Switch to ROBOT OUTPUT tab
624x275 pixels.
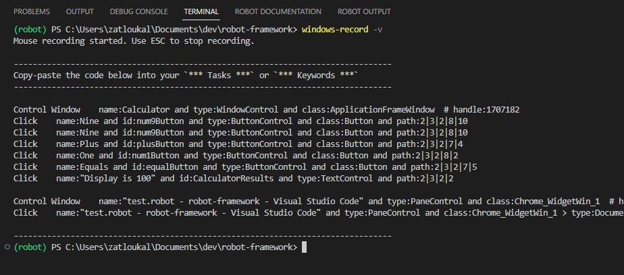click(x=364, y=12)
